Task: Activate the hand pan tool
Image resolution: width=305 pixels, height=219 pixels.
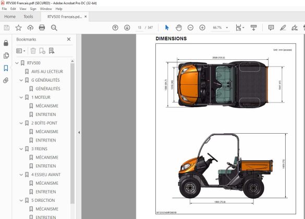Action: click(x=178, y=28)
